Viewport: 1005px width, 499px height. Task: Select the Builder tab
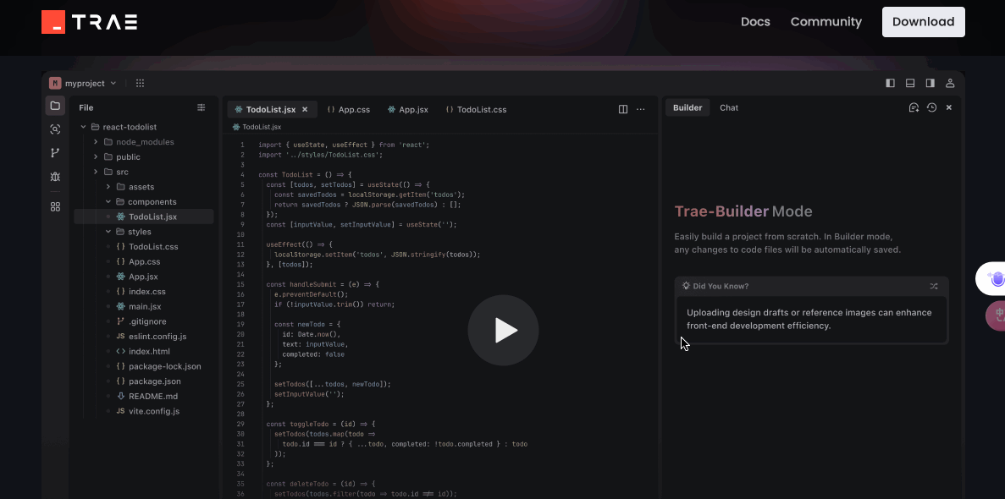pos(687,107)
